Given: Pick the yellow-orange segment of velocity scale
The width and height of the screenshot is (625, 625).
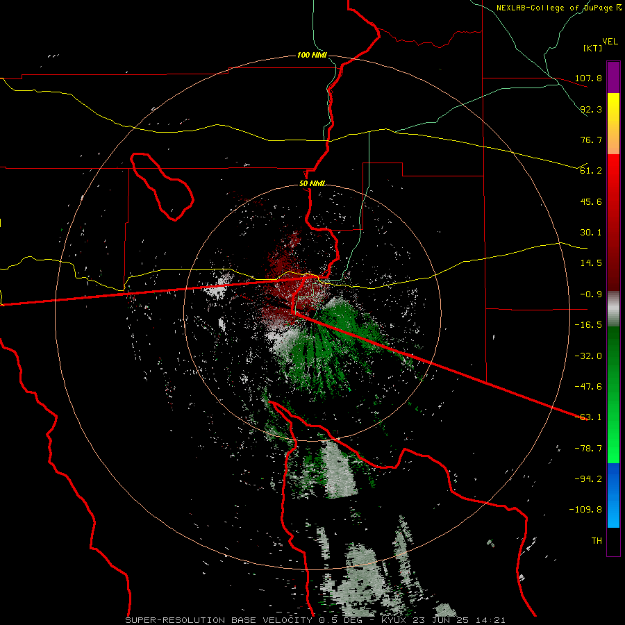Looking at the screenshot, I should point(613,124).
